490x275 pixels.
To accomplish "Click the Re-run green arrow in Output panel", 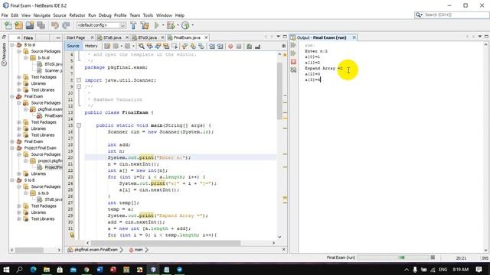I will pos(293,45).
